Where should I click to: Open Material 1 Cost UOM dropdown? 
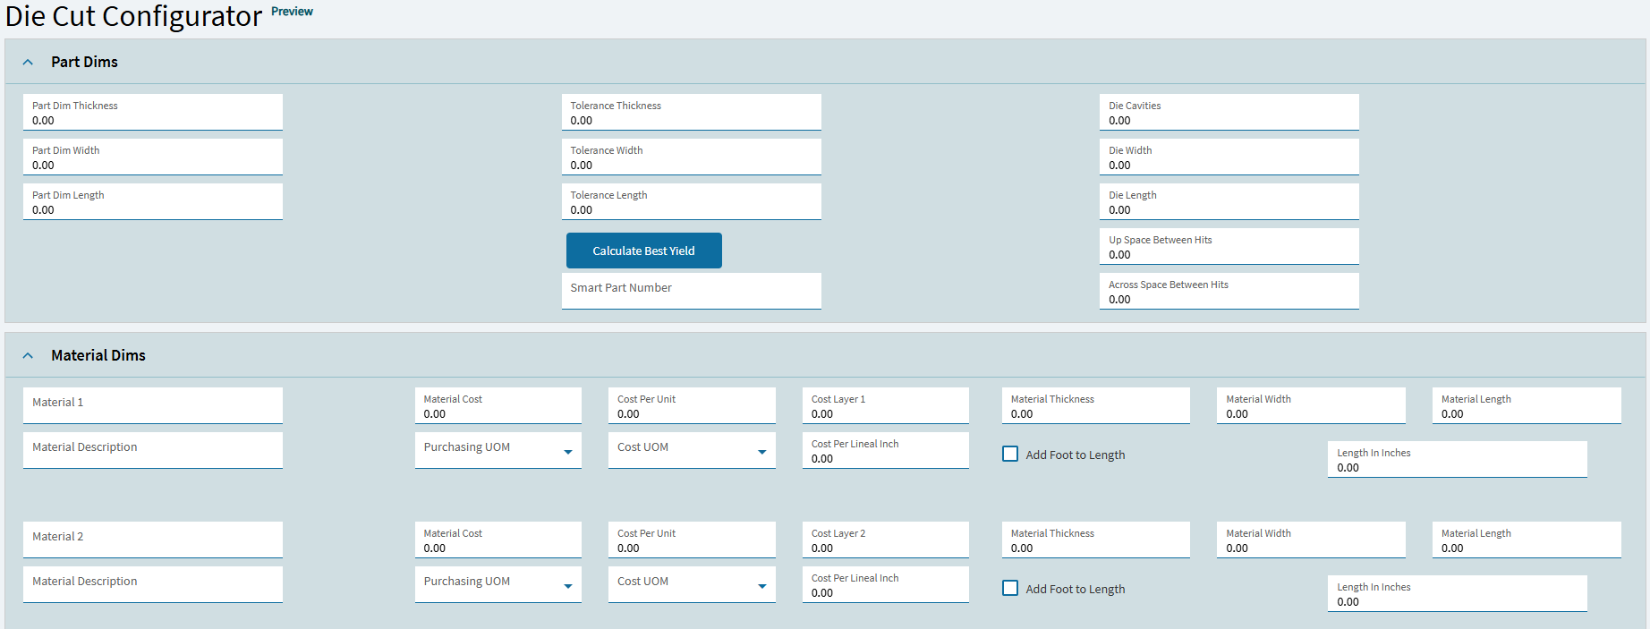691,450
